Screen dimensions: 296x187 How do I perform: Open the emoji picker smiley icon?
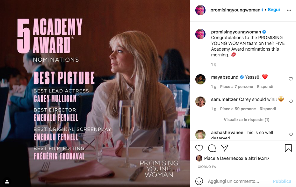(x=199, y=181)
